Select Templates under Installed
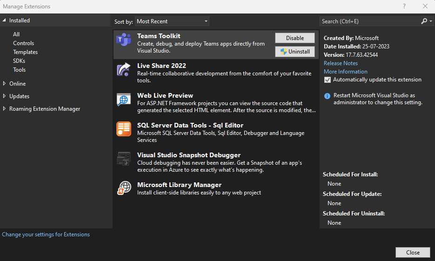This screenshot has height=261, width=435. coord(25,52)
